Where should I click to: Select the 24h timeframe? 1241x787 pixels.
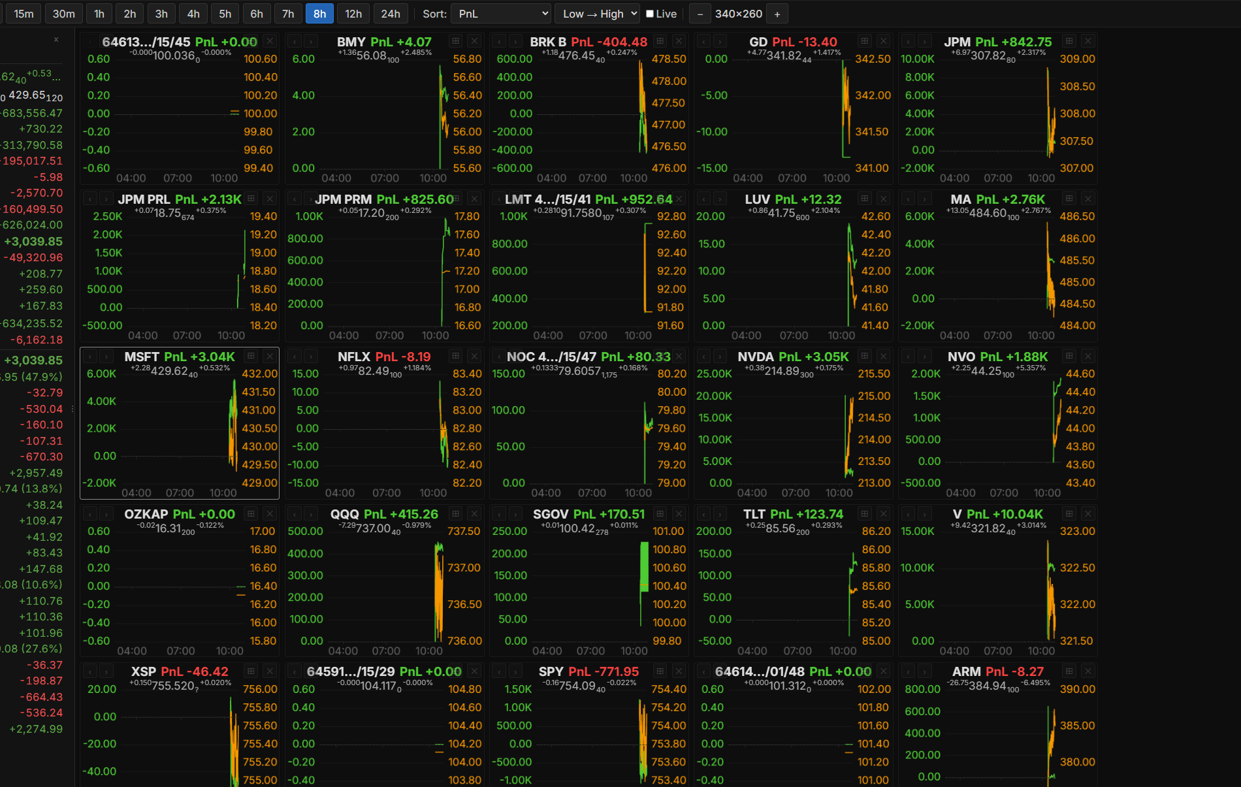391,14
